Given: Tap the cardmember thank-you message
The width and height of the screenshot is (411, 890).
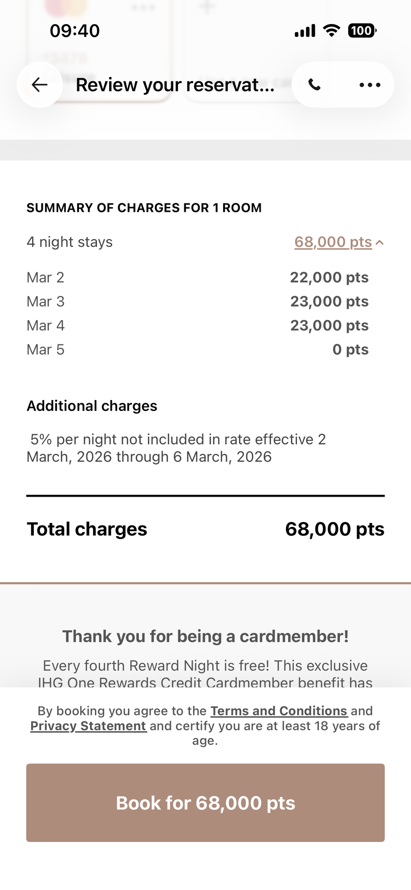Looking at the screenshot, I should (x=205, y=636).
